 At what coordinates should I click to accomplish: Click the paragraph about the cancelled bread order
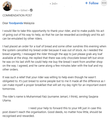54,58
